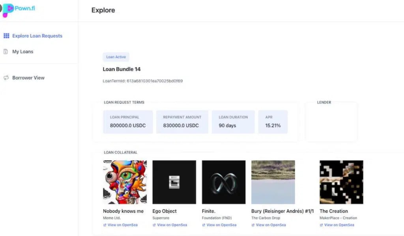Viewport: 404px width, 236px height.
Task: Click the Borrower View switch icon
Action: click(6, 77)
